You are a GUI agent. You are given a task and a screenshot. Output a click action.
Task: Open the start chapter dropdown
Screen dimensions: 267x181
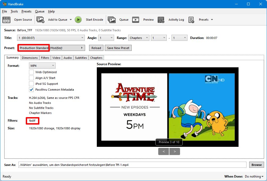coord(159,38)
